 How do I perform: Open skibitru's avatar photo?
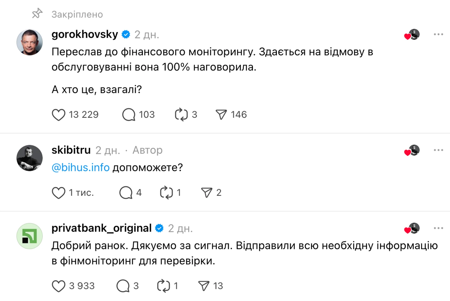[x=29, y=158]
